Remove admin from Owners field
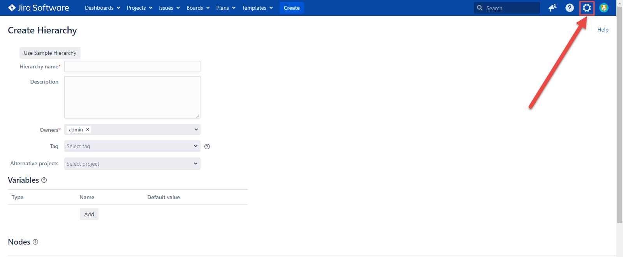The image size is (623, 257). (88, 129)
